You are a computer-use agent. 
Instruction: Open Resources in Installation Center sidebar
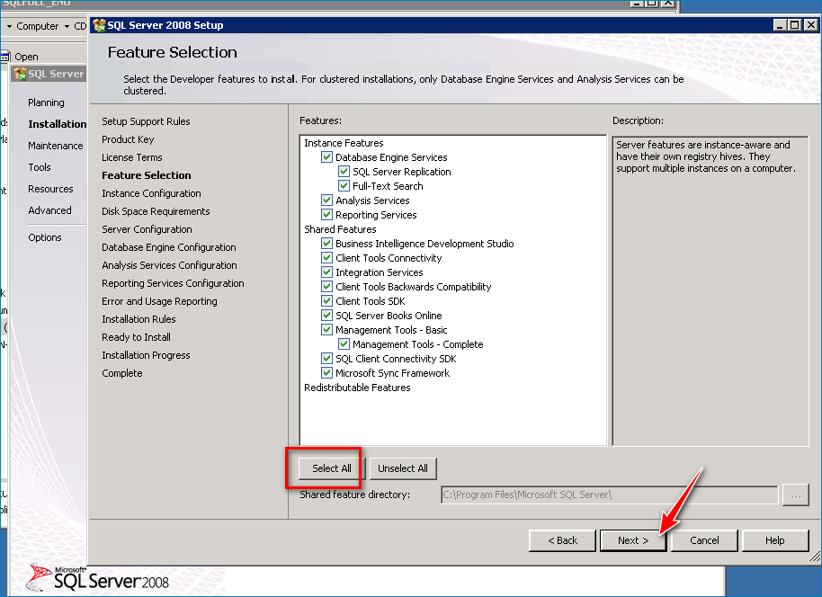click(x=50, y=189)
